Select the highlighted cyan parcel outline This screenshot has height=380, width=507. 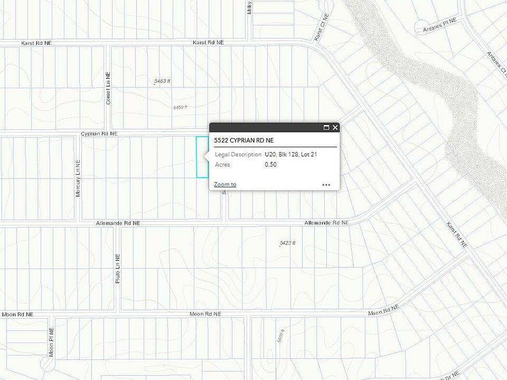[202, 157]
